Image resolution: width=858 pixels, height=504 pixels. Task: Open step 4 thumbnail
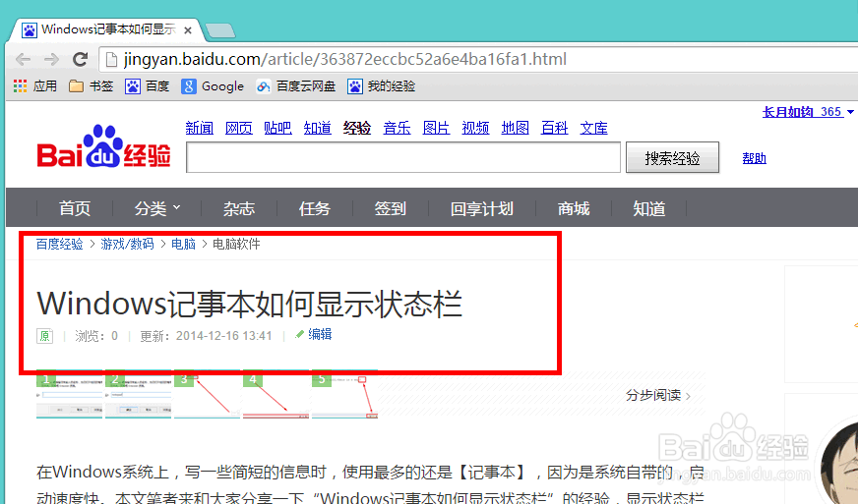click(x=276, y=394)
